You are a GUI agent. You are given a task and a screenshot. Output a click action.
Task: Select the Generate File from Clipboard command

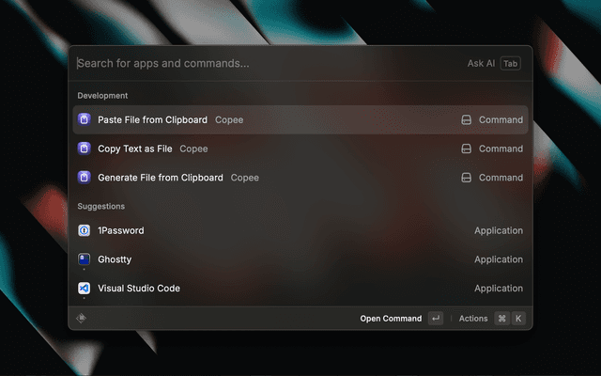(282, 178)
